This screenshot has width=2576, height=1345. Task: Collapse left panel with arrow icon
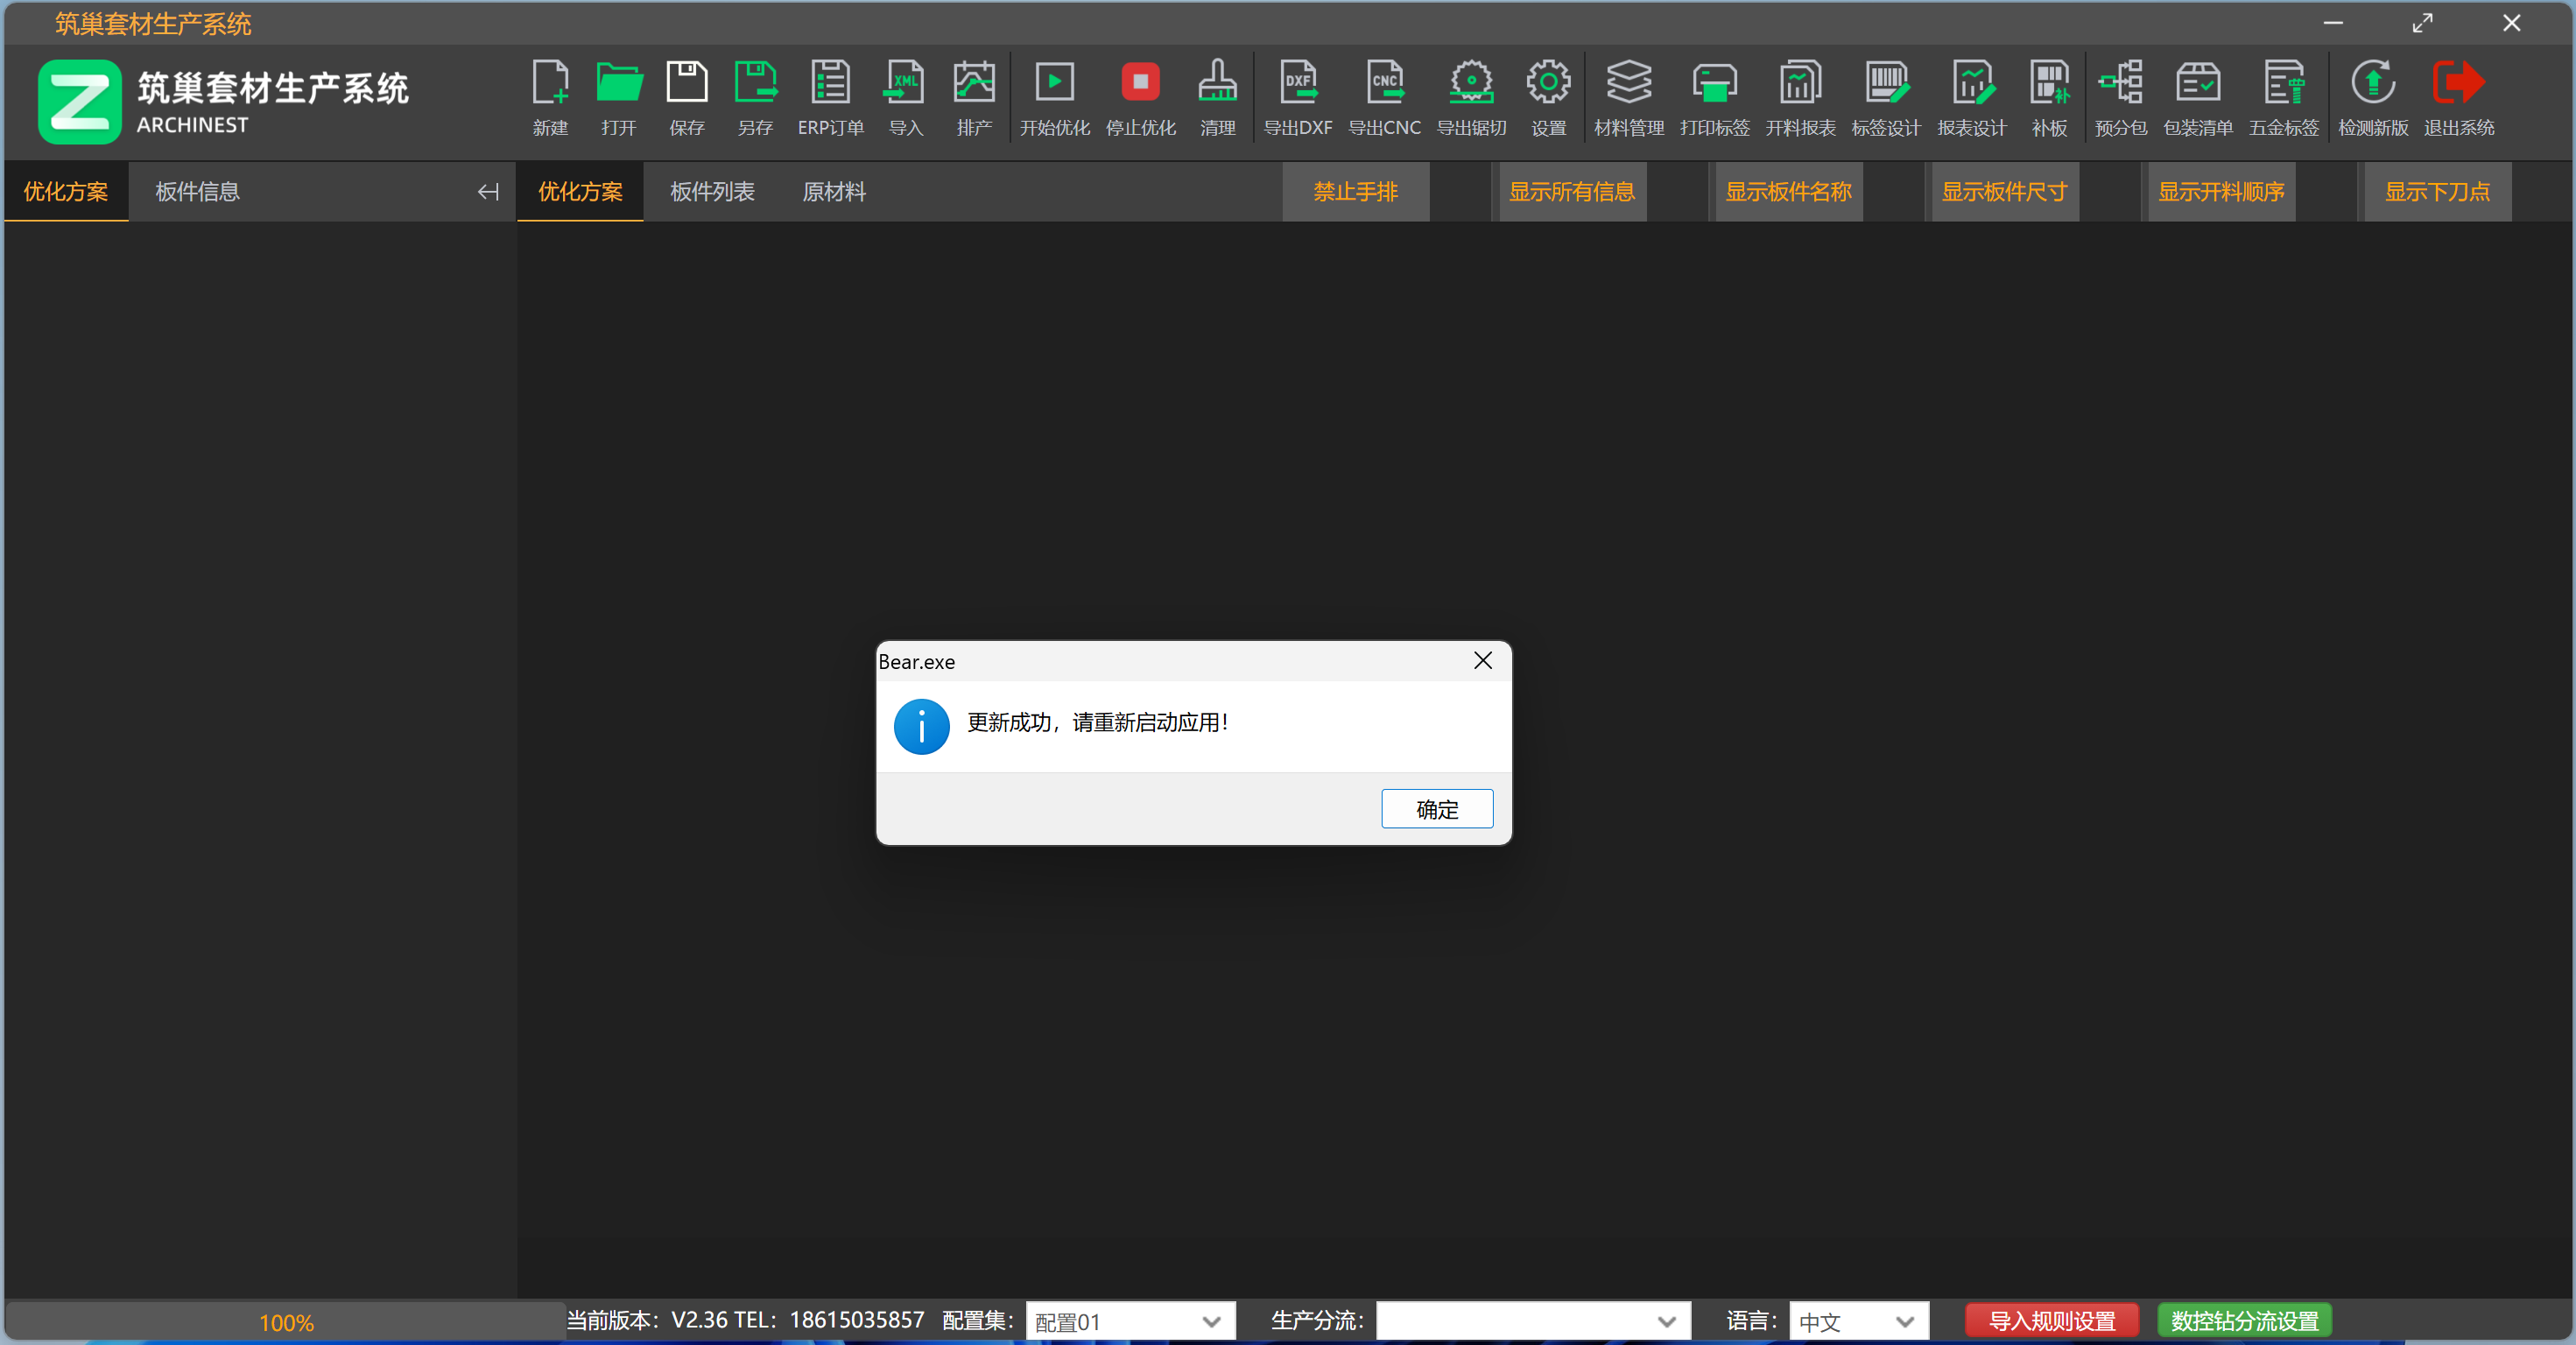(x=487, y=192)
